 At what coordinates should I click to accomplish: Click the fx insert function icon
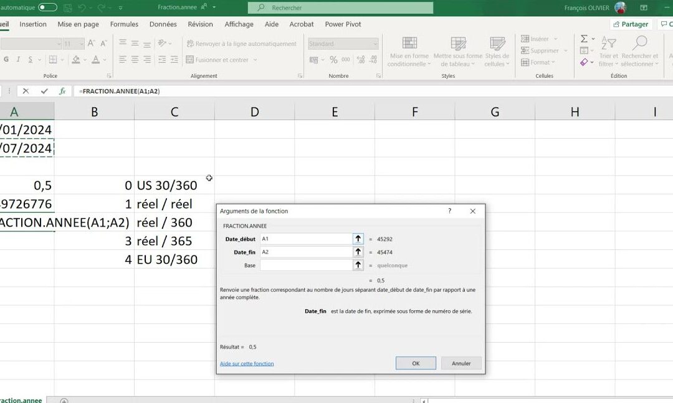coord(62,91)
